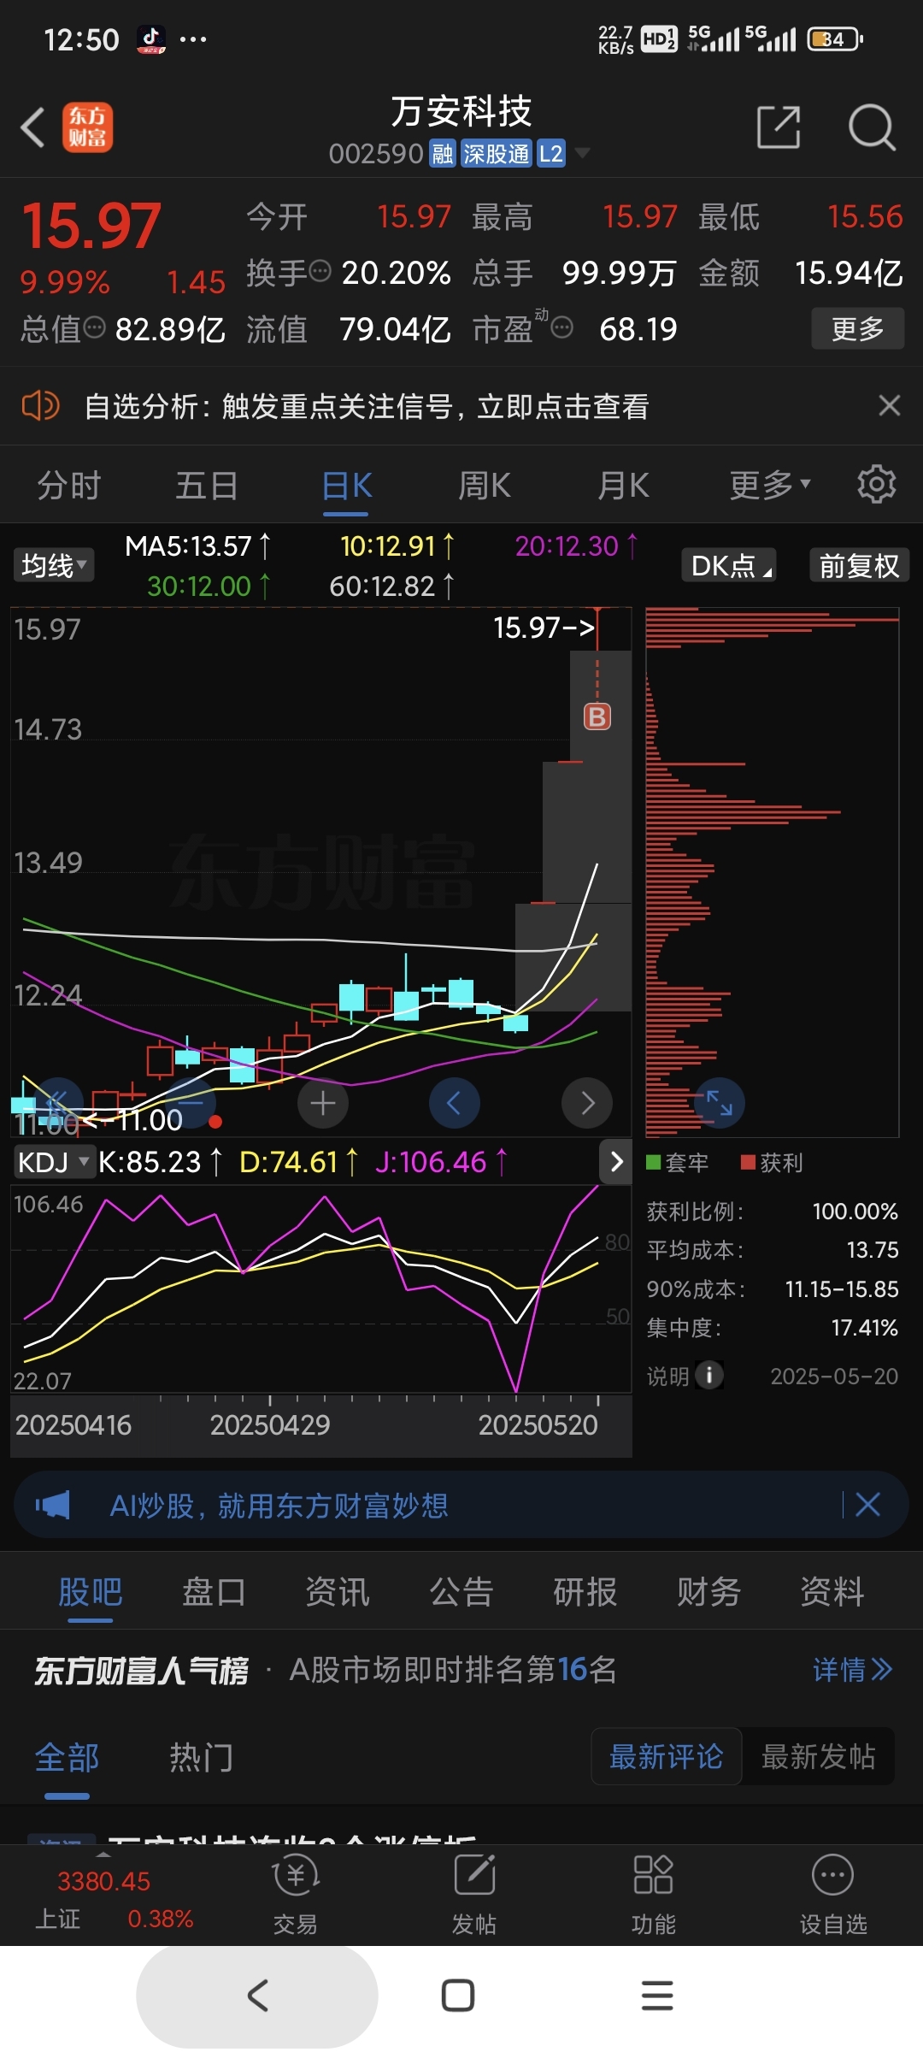Tap the 获利比例 100.00% value
Viewport: 923px width, 2052px height.
855,1212
